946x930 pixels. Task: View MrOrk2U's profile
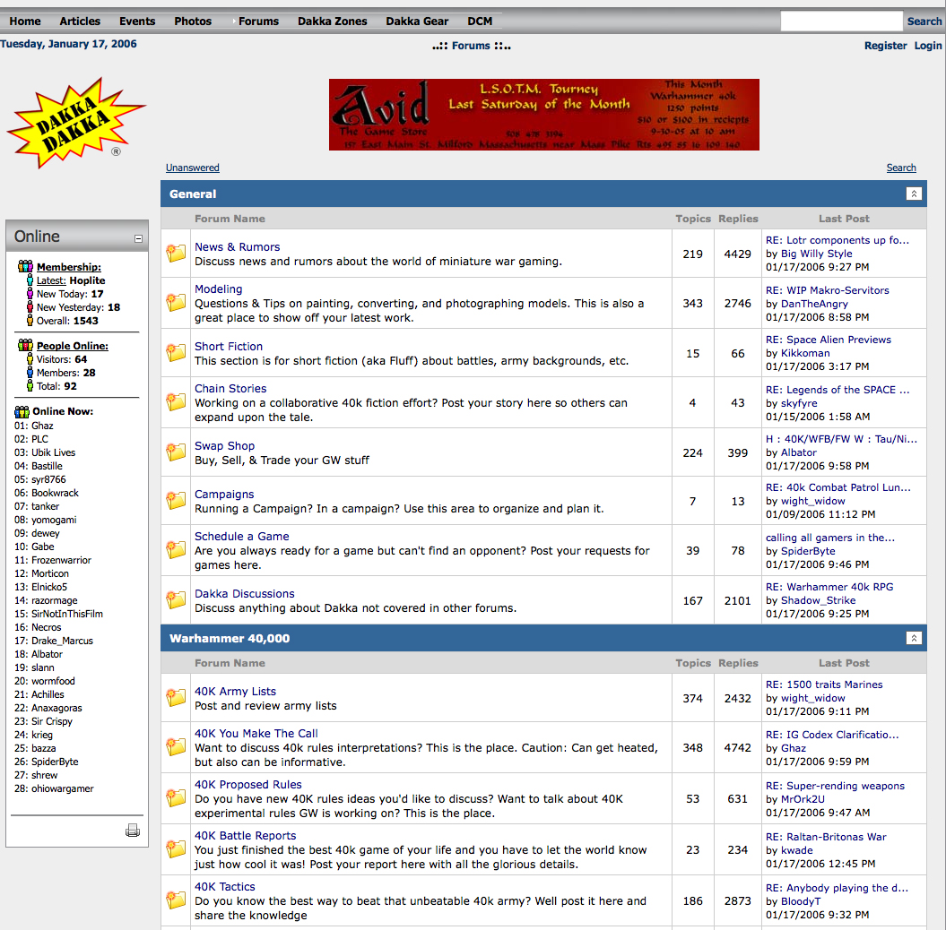(803, 799)
